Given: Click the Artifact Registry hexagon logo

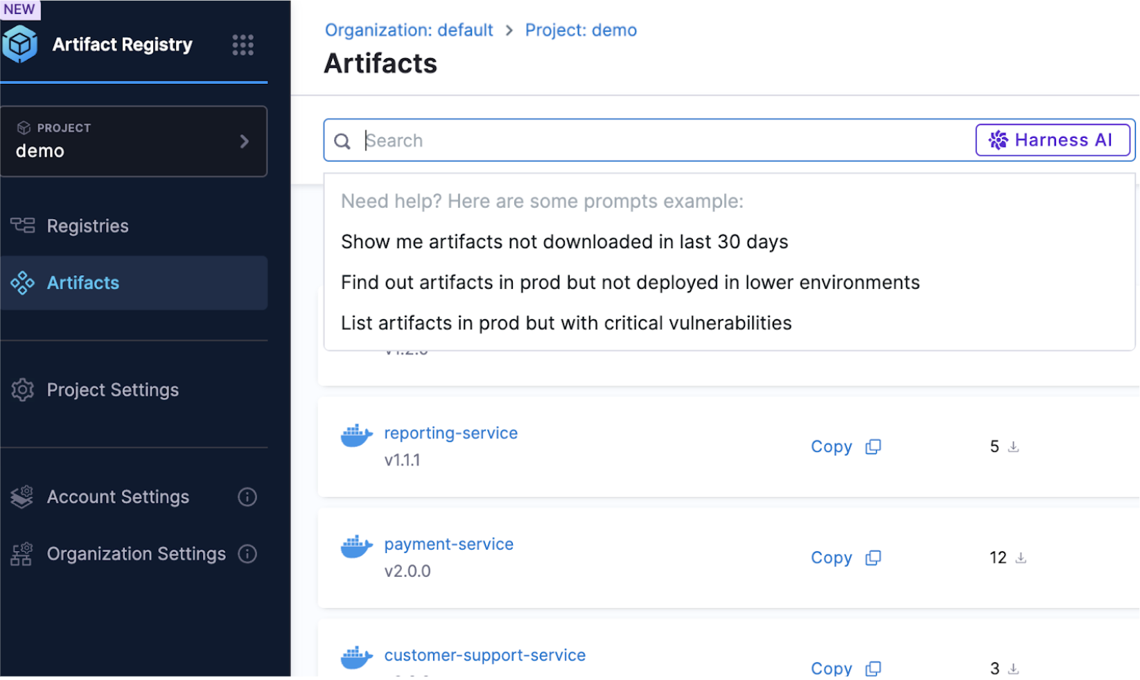Looking at the screenshot, I should (x=20, y=44).
